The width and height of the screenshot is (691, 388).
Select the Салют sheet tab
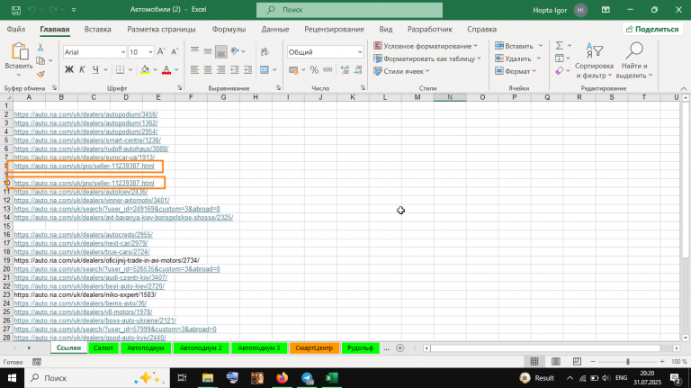(x=103, y=347)
